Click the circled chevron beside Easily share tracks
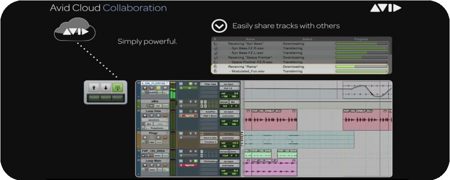Image resolution: width=450 pixels, height=180 pixels. pos(219,26)
